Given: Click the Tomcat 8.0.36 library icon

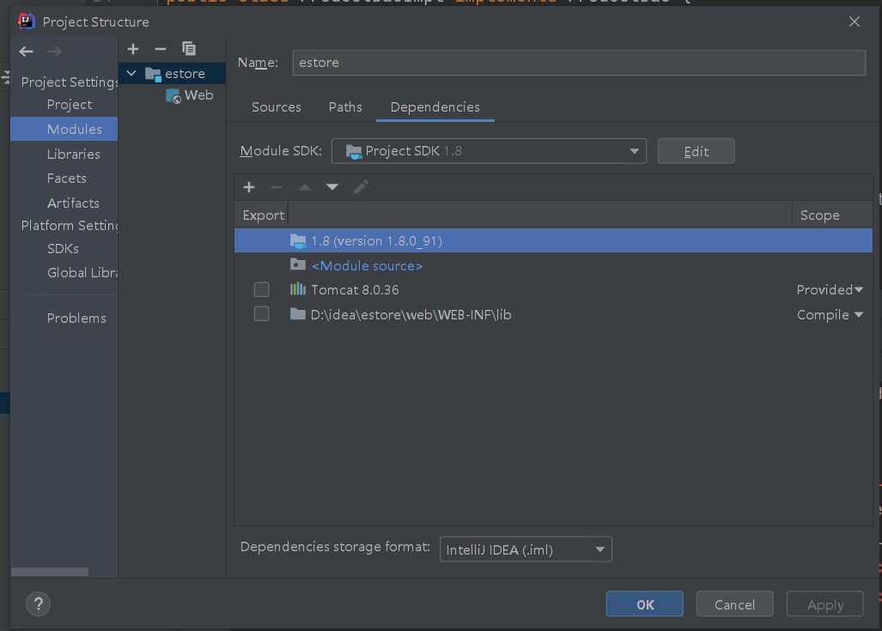Looking at the screenshot, I should click(x=297, y=289).
